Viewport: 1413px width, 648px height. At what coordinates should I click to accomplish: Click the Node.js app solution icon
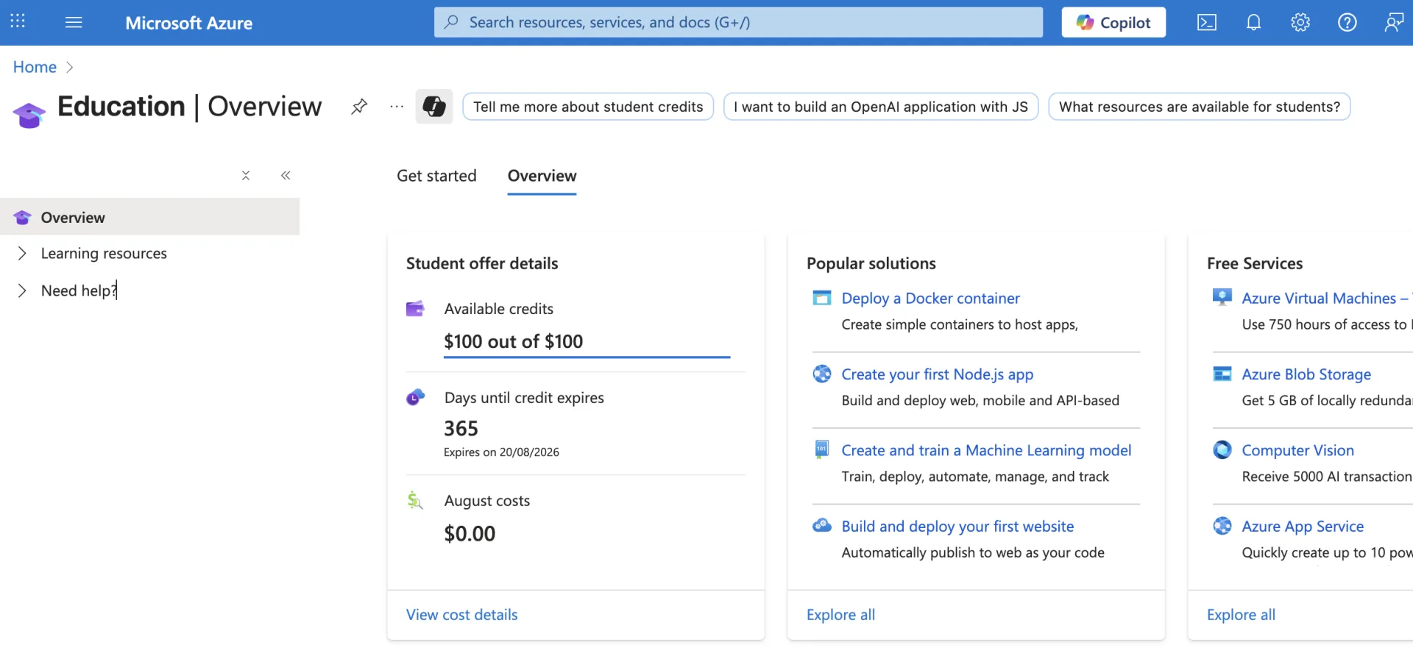821,374
